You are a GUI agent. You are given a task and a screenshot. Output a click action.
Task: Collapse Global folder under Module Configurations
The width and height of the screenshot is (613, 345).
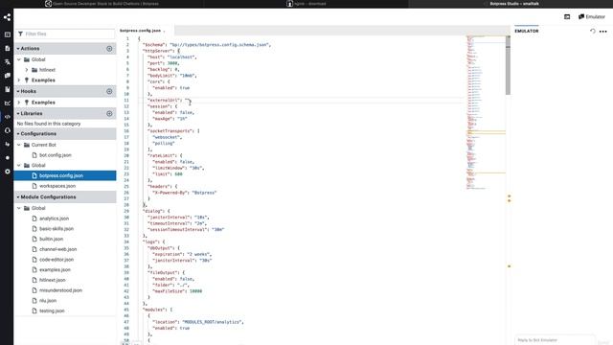click(x=19, y=208)
